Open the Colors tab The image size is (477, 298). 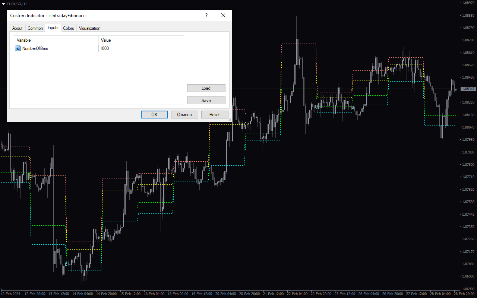point(69,28)
